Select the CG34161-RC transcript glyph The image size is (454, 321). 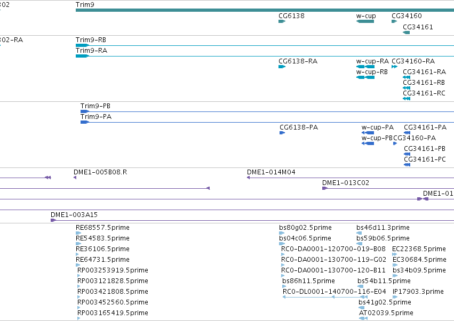[x=407, y=99]
